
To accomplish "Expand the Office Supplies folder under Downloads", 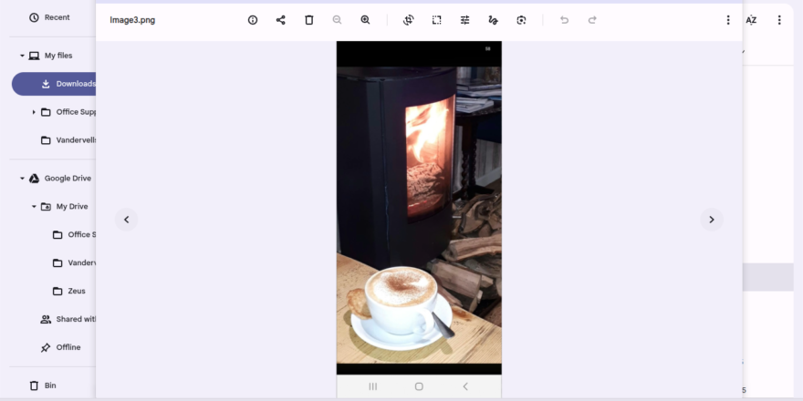I will click(34, 112).
